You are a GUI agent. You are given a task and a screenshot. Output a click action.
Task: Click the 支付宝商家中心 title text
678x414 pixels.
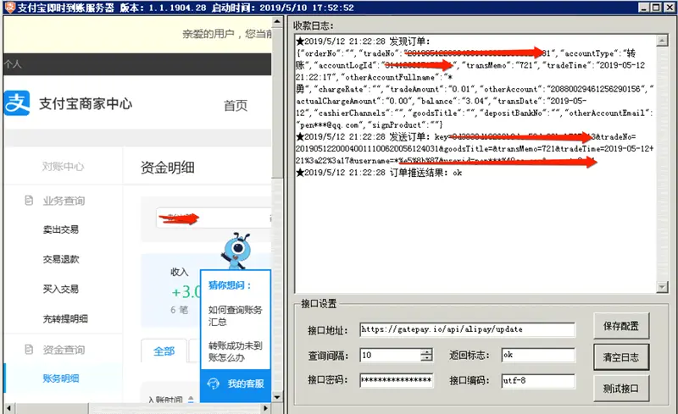[x=86, y=104]
